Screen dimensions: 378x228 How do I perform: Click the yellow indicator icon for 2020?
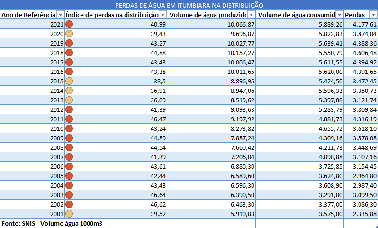pyautogui.click(x=69, y=34)
